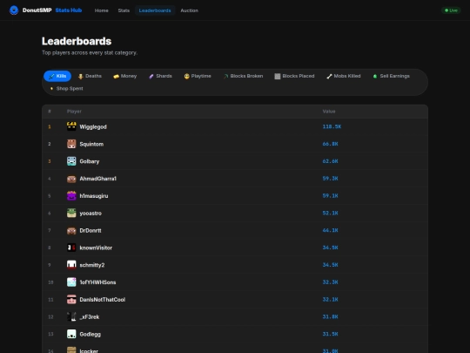The height and width of the screenshot is (353, 470).
Task: Click the 66.8K value
Action: point(330,144)
